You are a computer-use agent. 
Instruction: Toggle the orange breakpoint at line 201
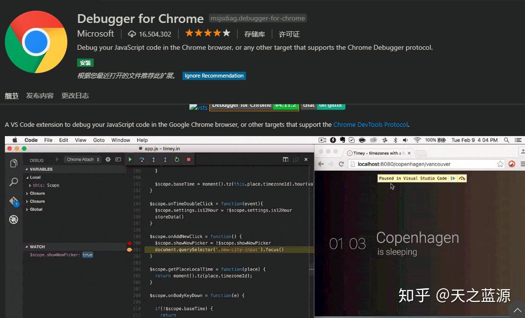coord(129,250)
